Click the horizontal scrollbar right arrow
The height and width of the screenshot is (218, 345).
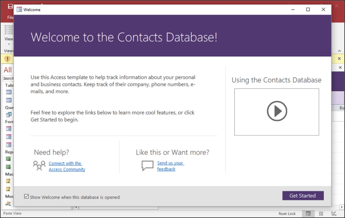click(342, 207)
